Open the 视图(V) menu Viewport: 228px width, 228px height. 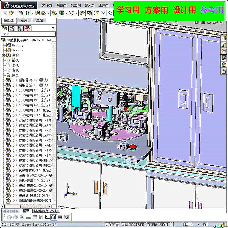click(x=76, y=5)
